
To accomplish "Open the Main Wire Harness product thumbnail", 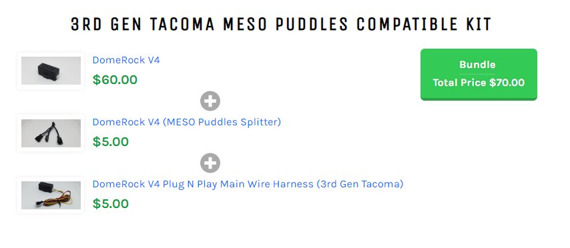I will click(x=51, y=195).
